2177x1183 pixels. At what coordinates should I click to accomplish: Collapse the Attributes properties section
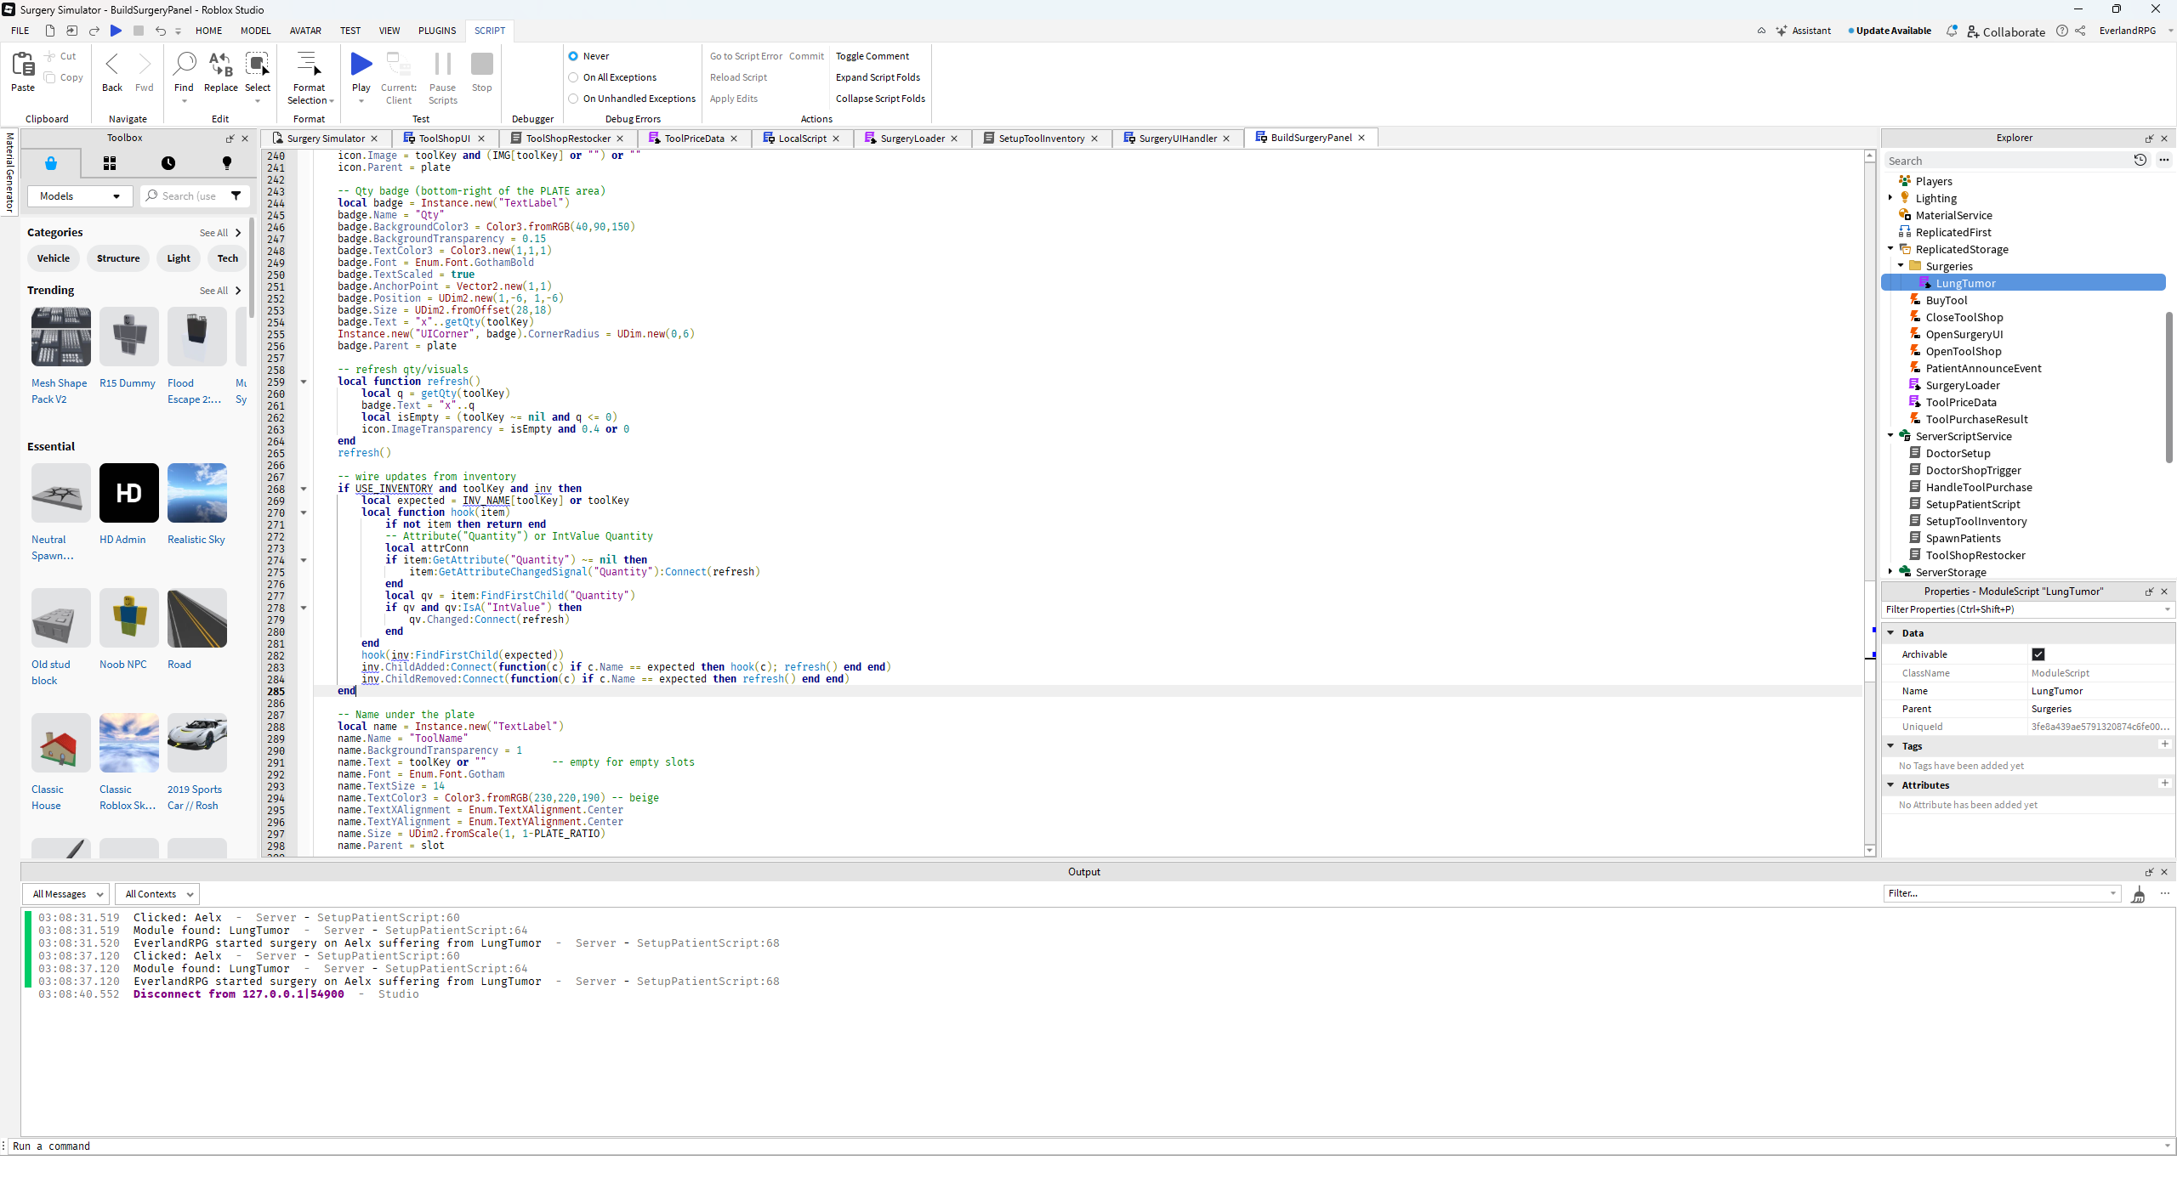(1891, 785)
